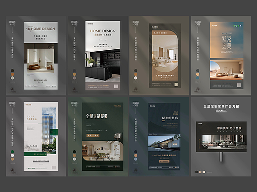Open the brown arch living room poster
This screenshot has height=192, width=257.
point(165,56)
